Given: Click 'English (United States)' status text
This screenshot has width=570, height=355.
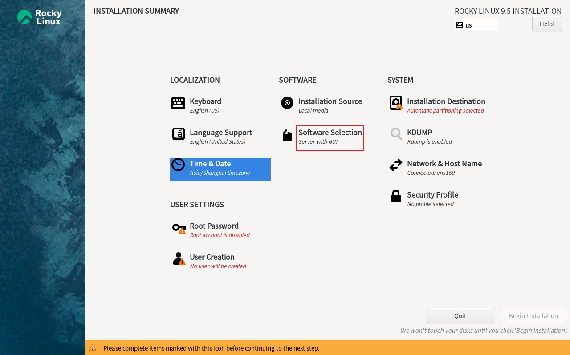Looking at the screenshot, I should pos(217,141).
